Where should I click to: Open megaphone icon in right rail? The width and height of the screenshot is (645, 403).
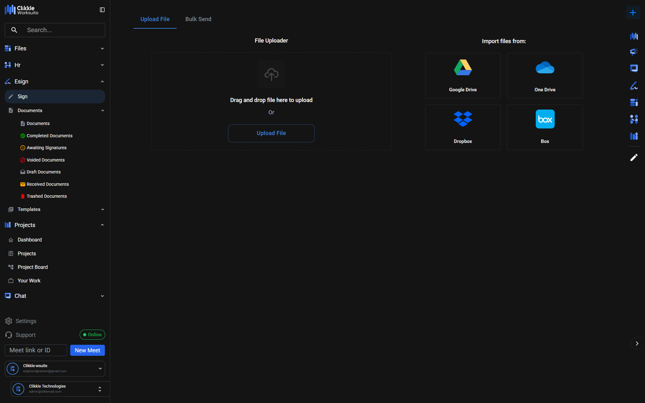tap(634, 52)
